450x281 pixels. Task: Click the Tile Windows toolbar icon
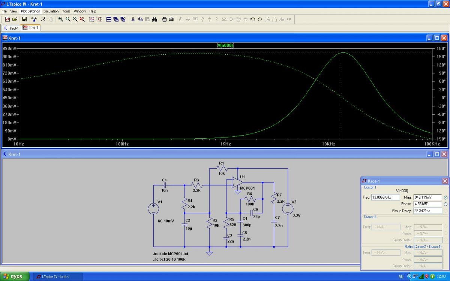pos(109,19)
